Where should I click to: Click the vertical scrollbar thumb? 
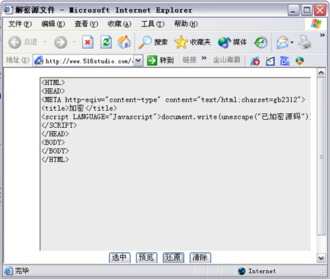[x=321, y=156]
